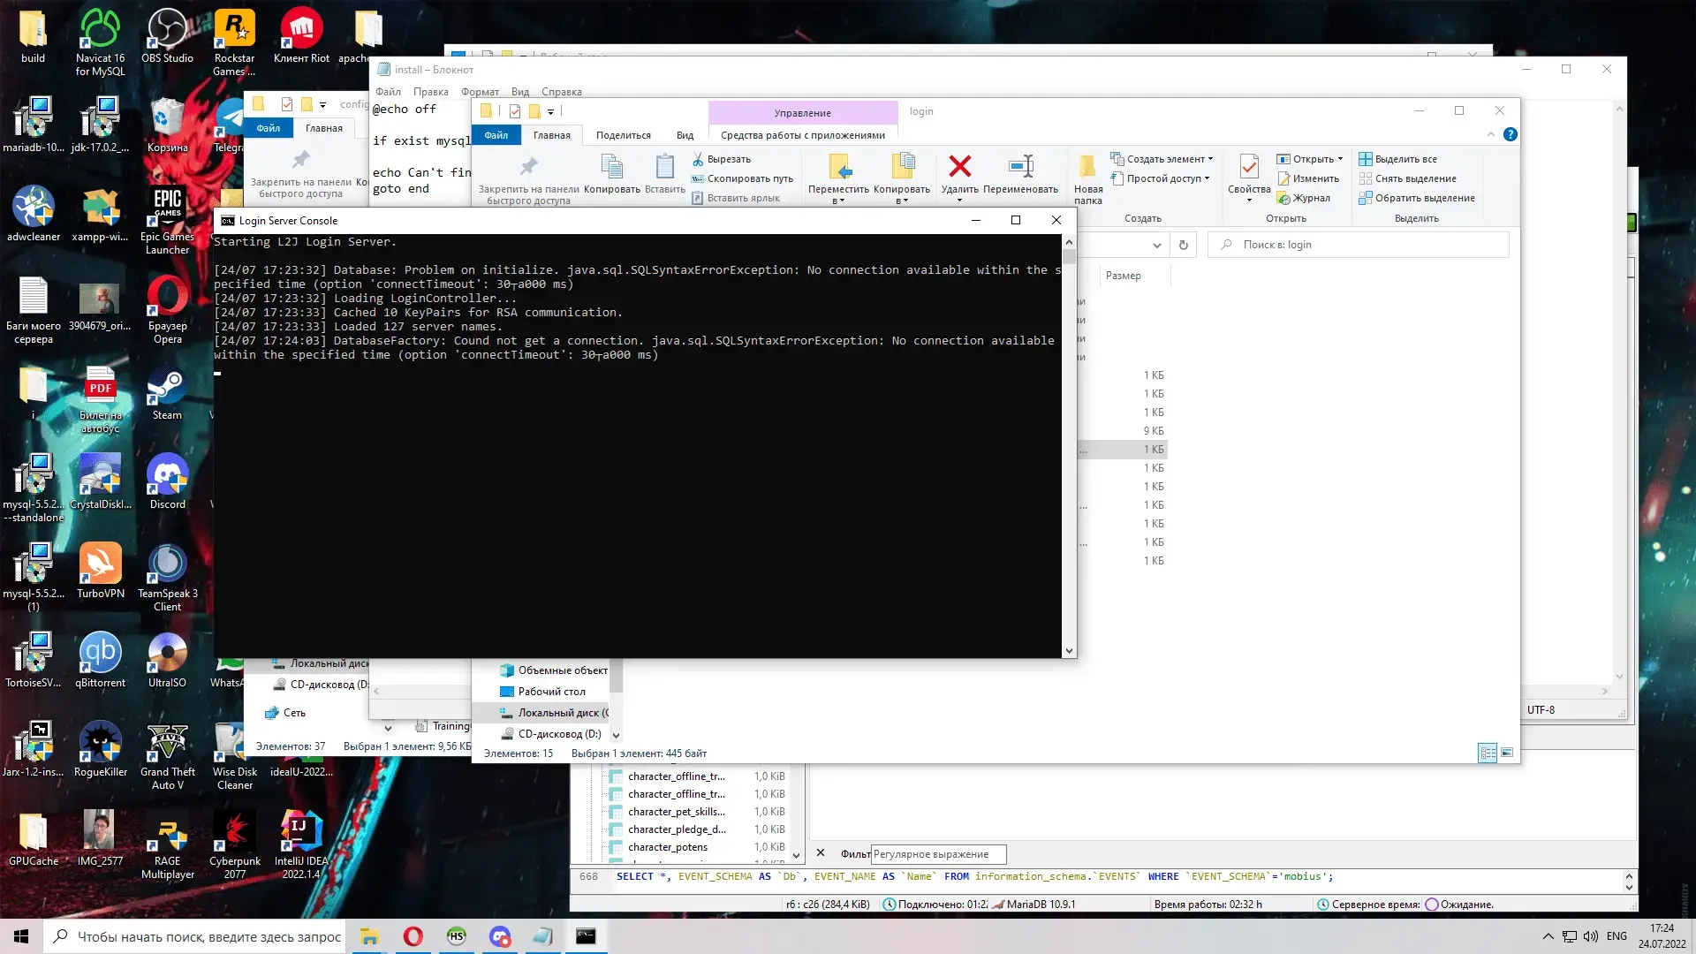Click taskbar File Explorer icon
This screenshot has width=1696, height=954.
point(369,936)
